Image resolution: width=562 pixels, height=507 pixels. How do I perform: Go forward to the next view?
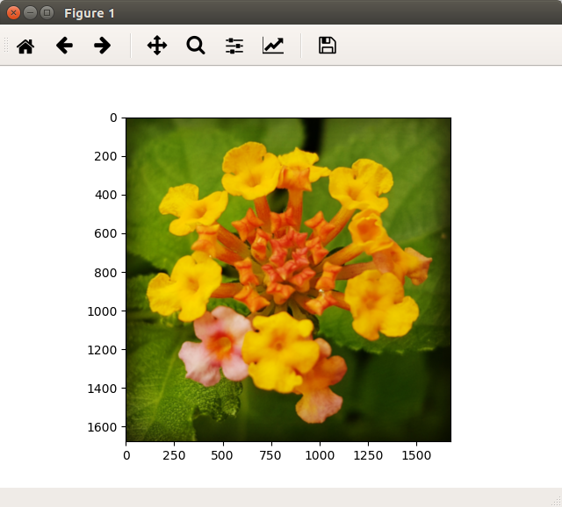(103, 46)
